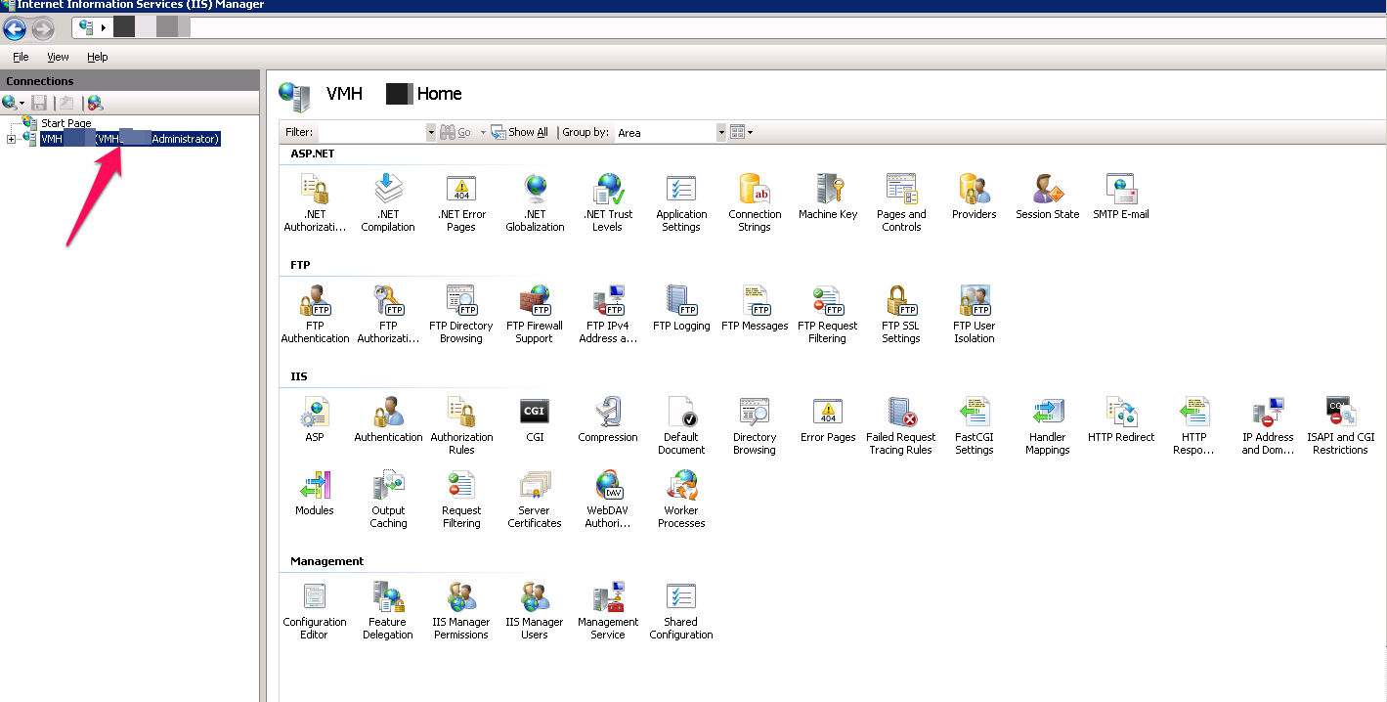Open SMTP E-mail settings
1387x702 pixels.
1120,196
